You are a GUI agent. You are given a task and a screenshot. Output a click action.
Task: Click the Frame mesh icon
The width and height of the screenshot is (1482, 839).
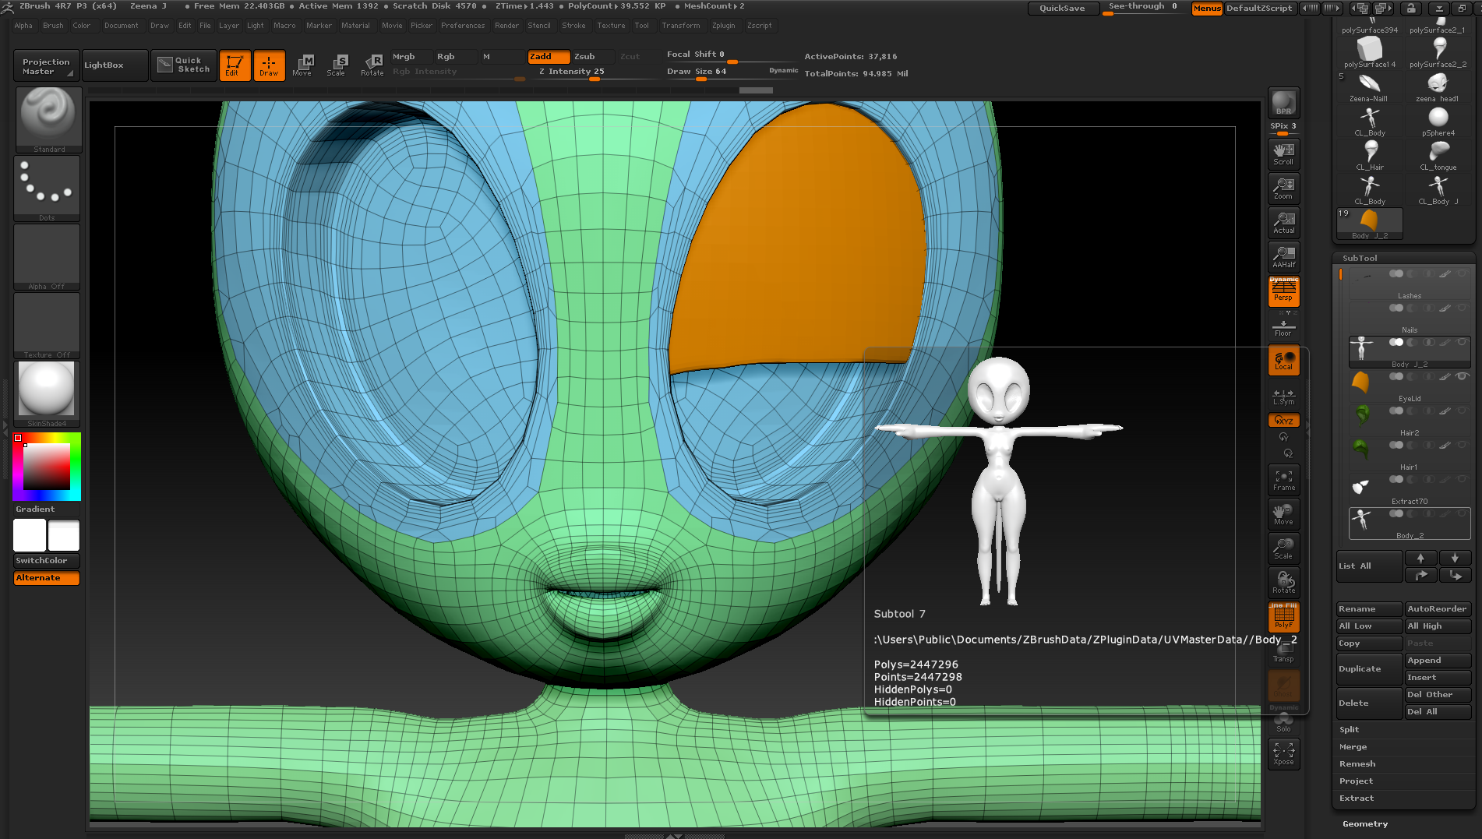pos(1283,480)
